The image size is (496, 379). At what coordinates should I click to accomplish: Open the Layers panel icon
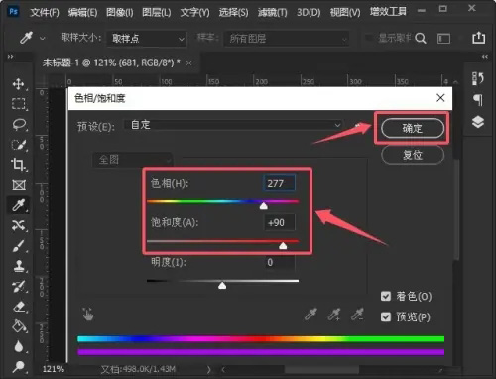pos(478,122)
